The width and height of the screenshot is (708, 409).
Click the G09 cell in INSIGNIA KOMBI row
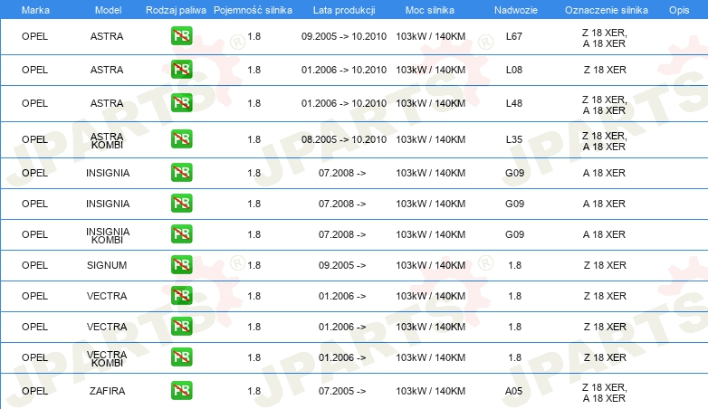click(x=515, y=234)
